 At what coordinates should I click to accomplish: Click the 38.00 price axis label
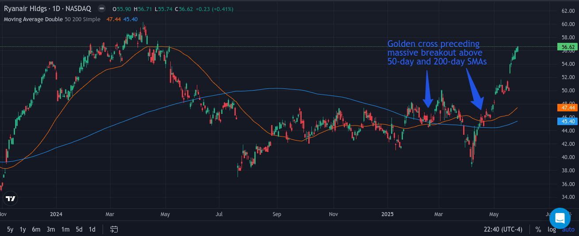tap(568, 171)
